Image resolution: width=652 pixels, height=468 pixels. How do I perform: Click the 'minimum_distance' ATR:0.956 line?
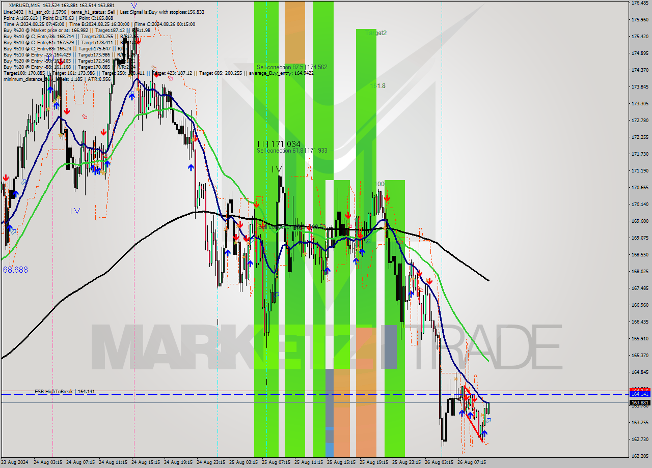click(x=57, y=79)
